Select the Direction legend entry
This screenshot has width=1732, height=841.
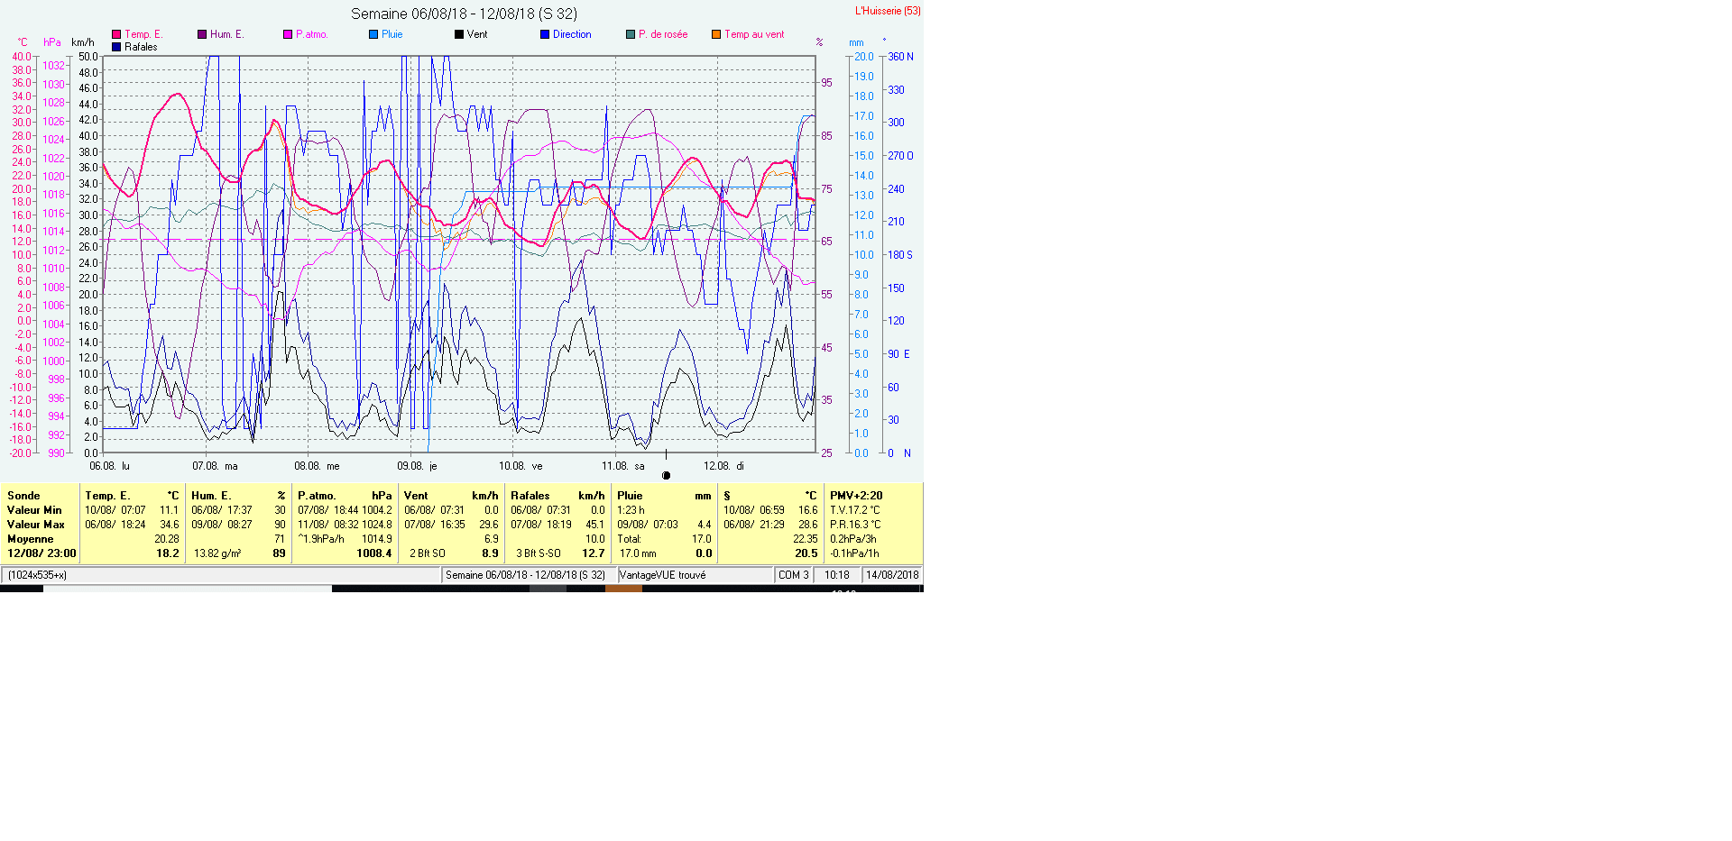click(566, 34)
